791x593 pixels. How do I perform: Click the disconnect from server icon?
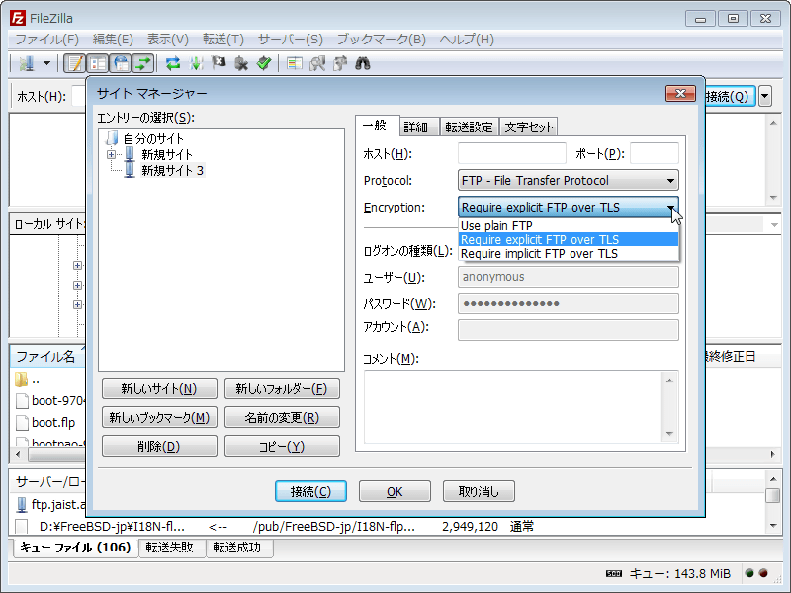click(x=241, y=63)
